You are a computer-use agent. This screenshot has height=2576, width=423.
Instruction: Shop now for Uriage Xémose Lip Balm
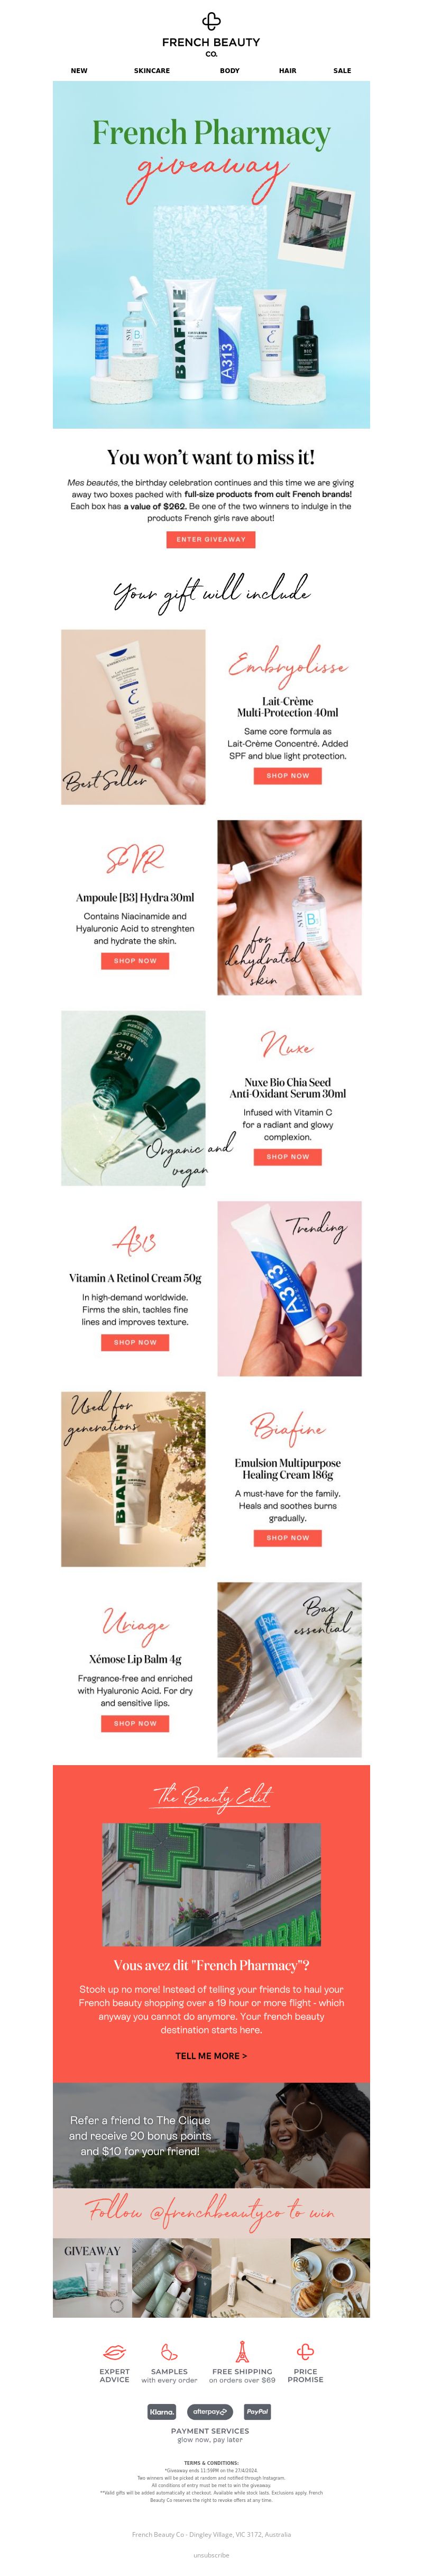[x=135, y=1723]
